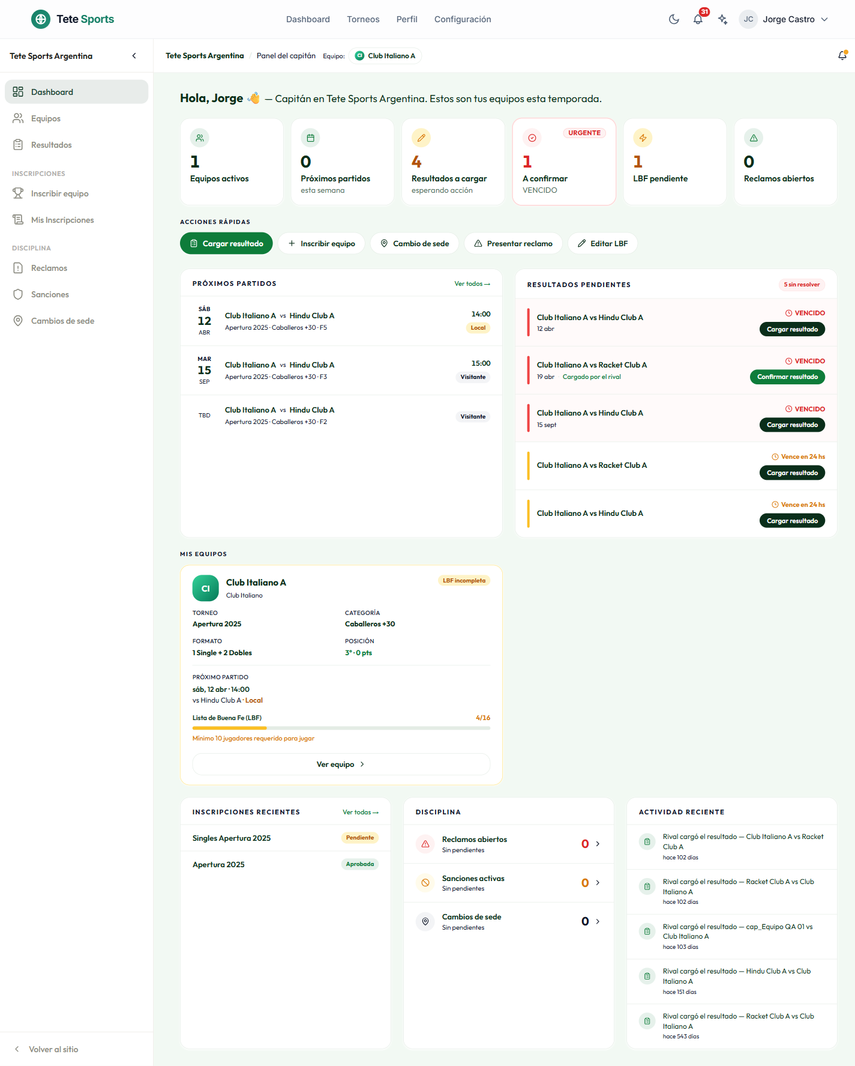Open Configuración in top navigation

(463, 19)
